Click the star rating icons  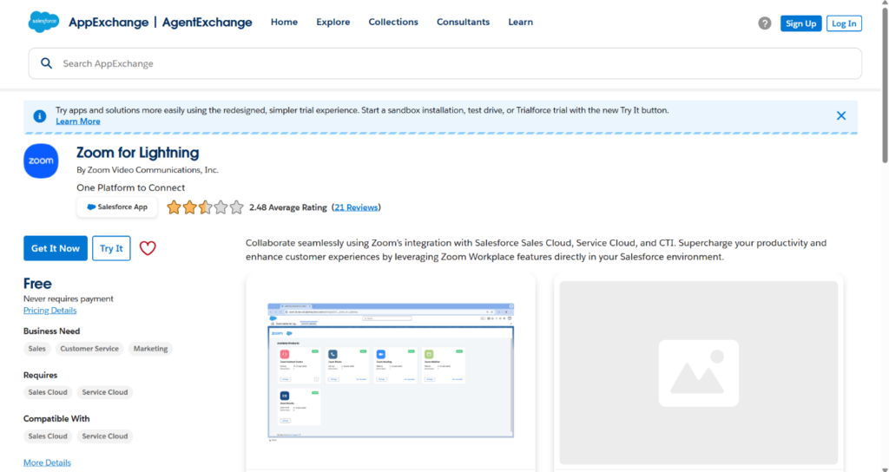(x=205, y=207)
